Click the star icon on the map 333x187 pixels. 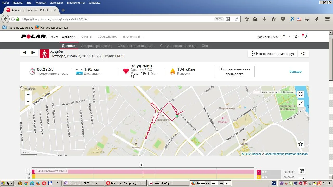click(300, 144)
